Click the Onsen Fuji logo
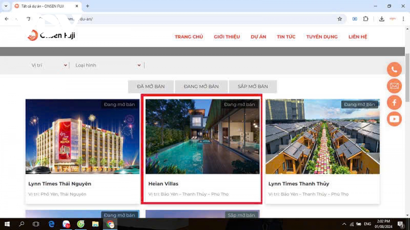 51,35
